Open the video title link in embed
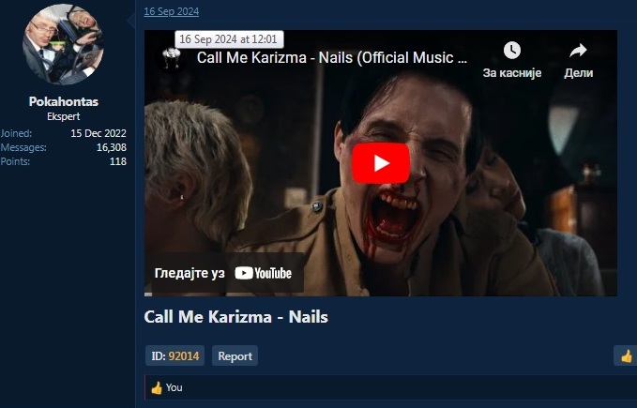 tap(332, 57)
